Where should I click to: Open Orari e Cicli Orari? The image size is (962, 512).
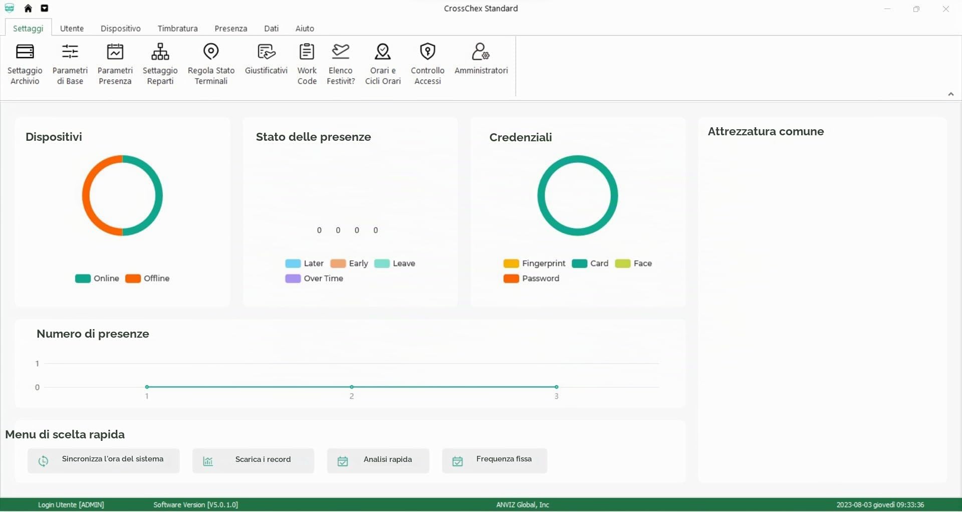tap(383, 65)
